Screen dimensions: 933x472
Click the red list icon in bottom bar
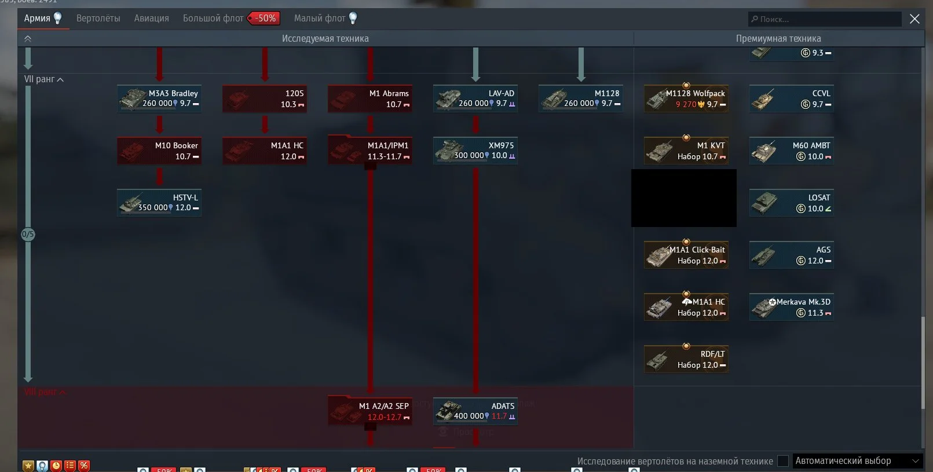[x=70, y=466]
